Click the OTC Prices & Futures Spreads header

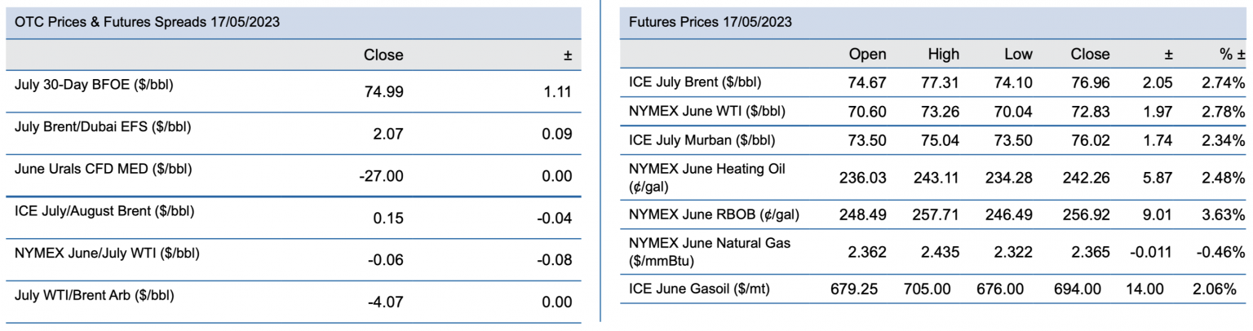148,23
